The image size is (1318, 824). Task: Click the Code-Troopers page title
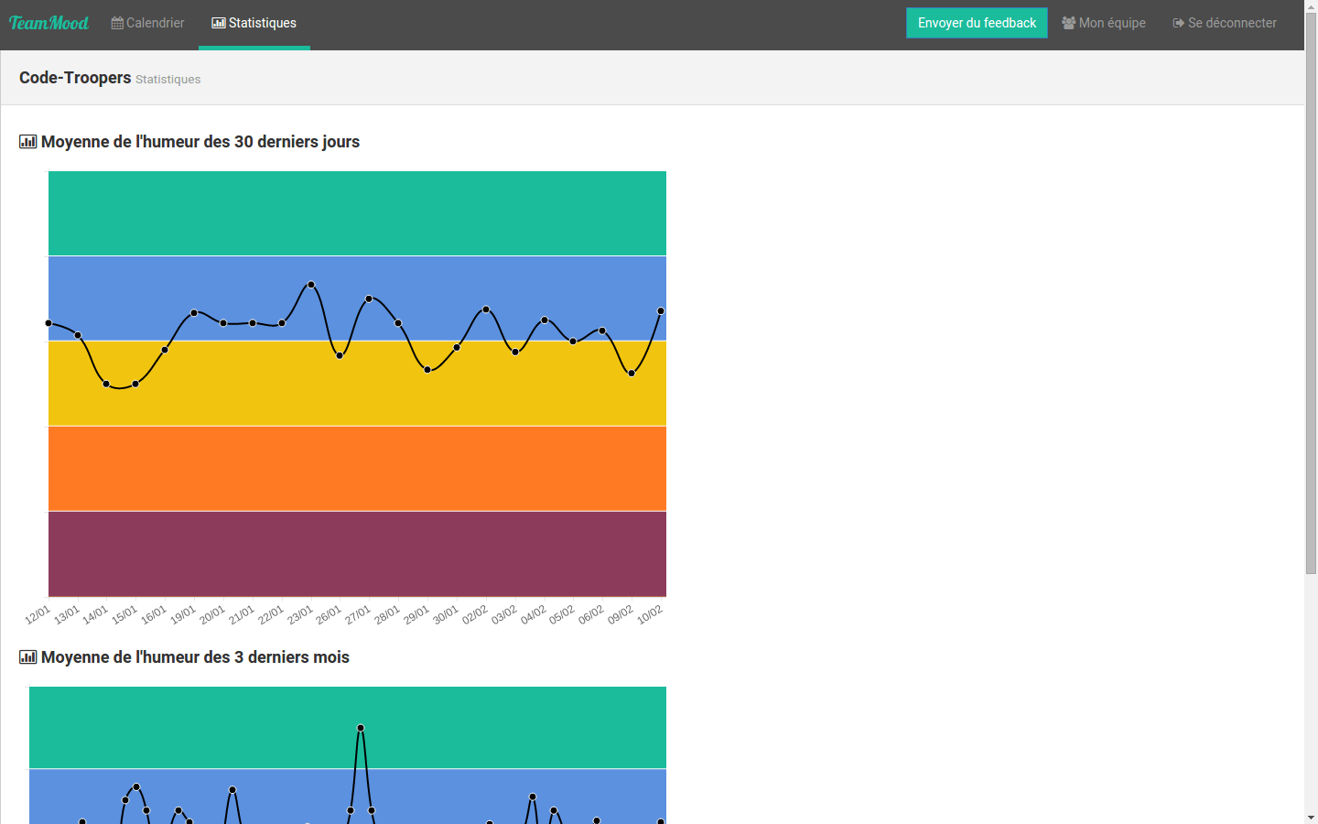(75, 78)
